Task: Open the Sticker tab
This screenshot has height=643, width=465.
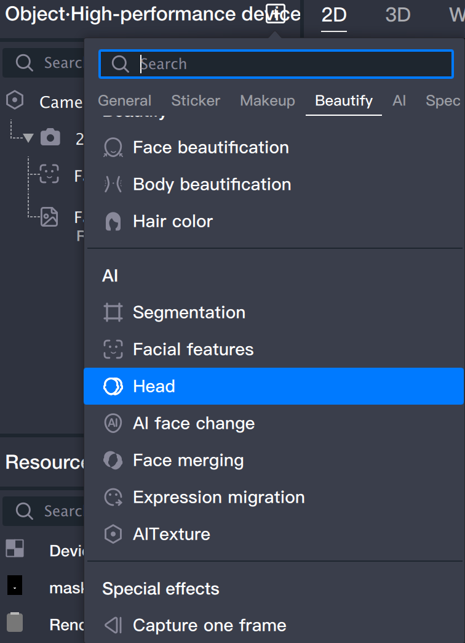Action: point(196,101)
